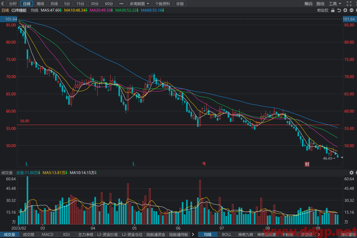Viewport: 357px width, 238px height.
Task: Select the 成交量 indicator tab
Action: coord(9,235)
